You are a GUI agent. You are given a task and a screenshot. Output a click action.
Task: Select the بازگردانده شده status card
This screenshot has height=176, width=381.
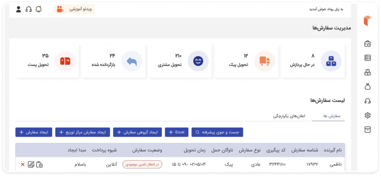(x=113, y=61)
